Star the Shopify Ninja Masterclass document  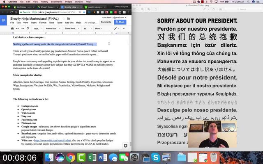coord(64,18)
